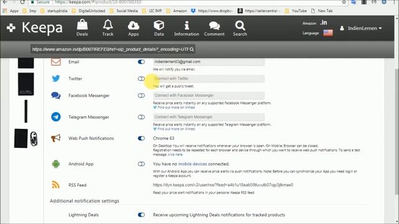Viewport: 399px width, 224px height.
Task: Enable the Android App toggle
Action: 142,164
